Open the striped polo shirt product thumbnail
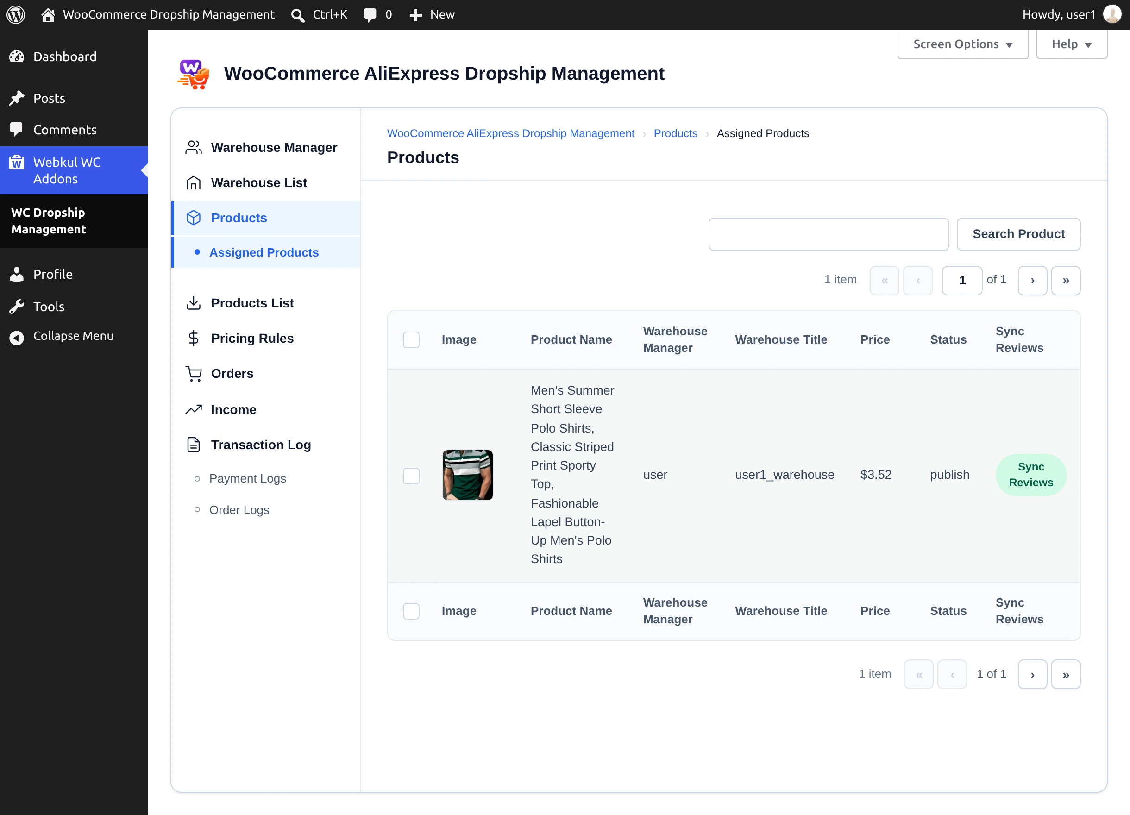 [467, 475]
